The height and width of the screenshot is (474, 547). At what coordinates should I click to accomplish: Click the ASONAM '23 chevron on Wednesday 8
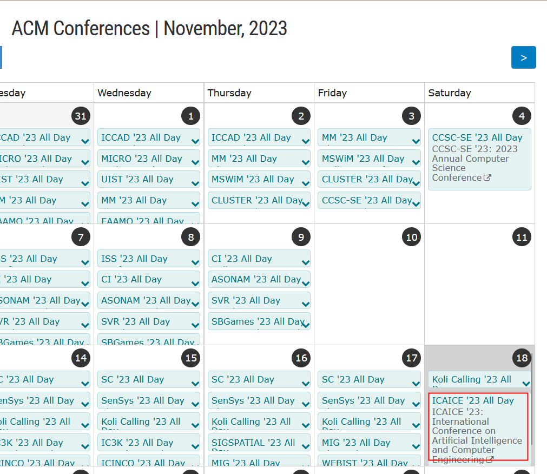(195, 304)
